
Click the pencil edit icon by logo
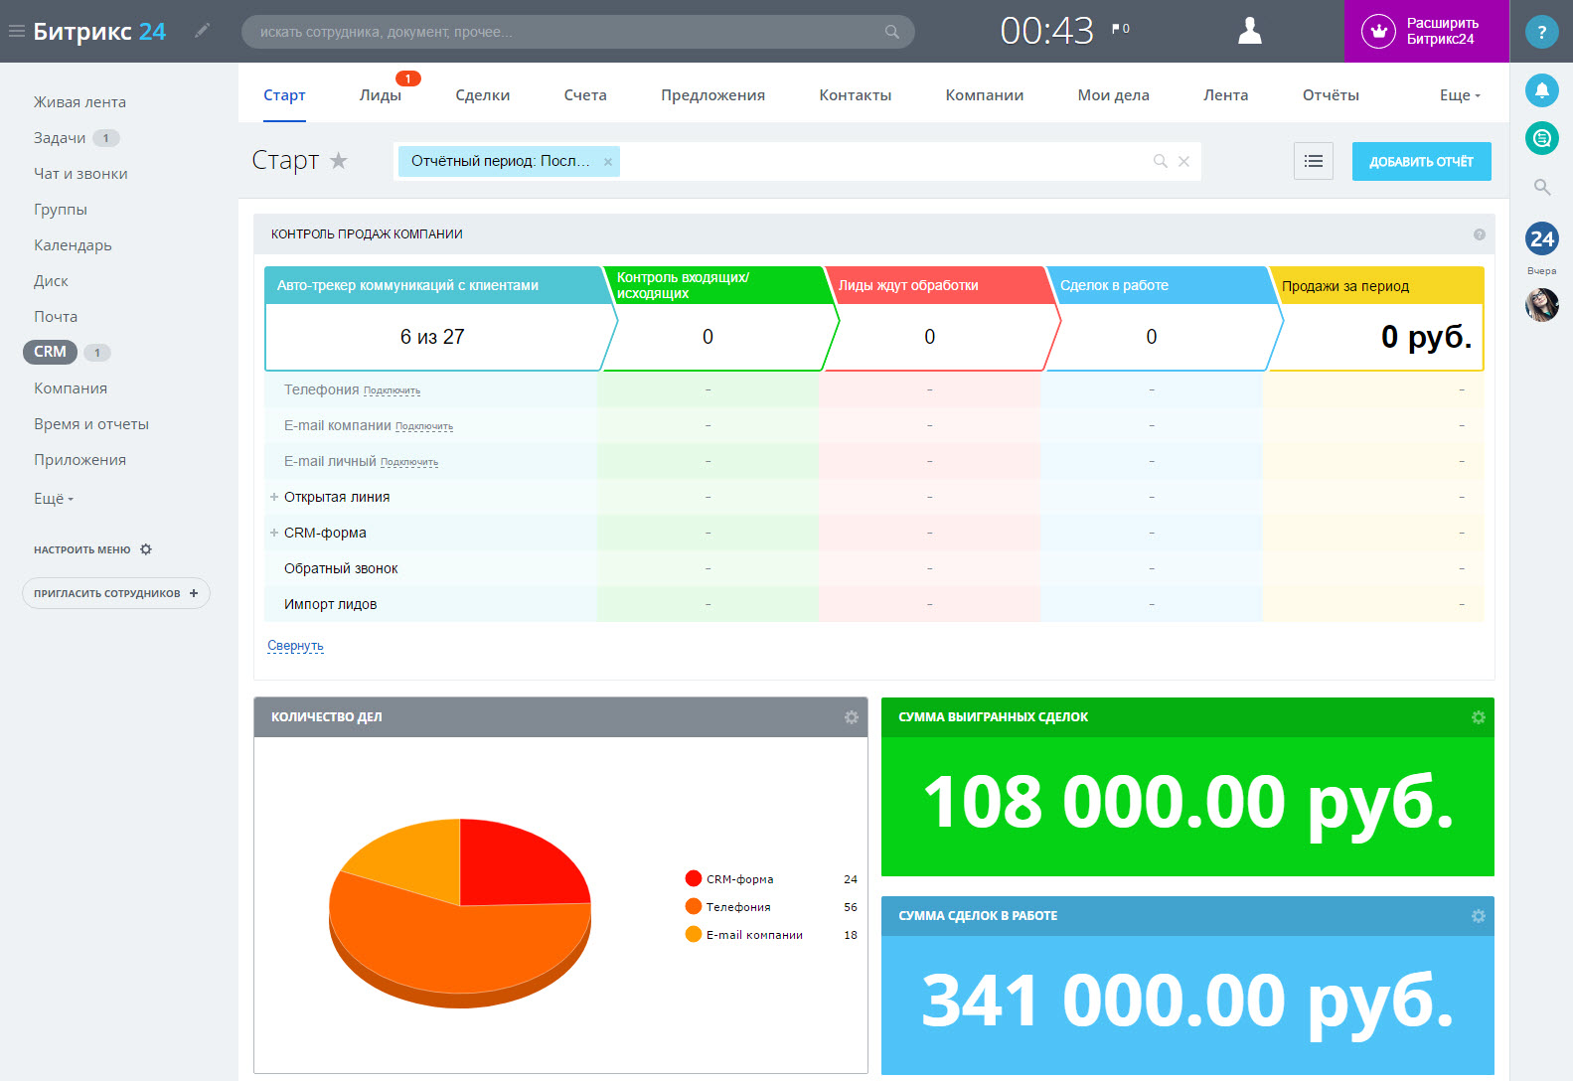click(203, 31)
